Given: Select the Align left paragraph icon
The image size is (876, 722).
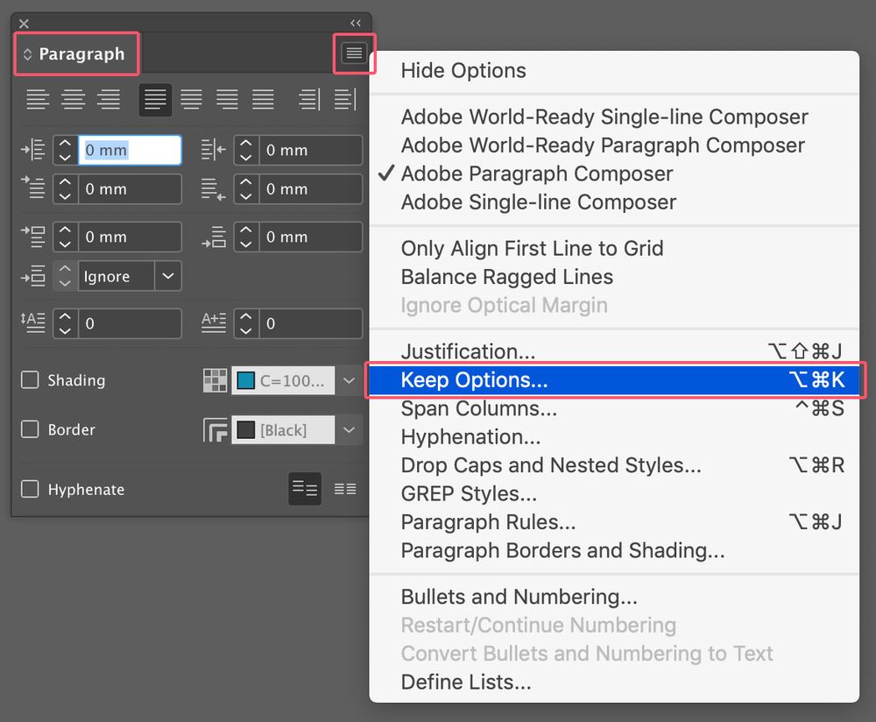Looking at the screenshot, I should (x=37, y=100).
